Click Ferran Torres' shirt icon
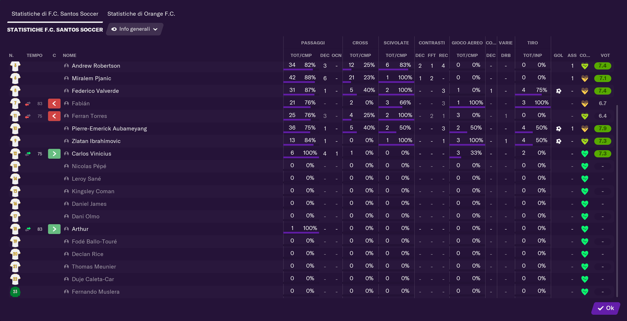 pos(15,116)
